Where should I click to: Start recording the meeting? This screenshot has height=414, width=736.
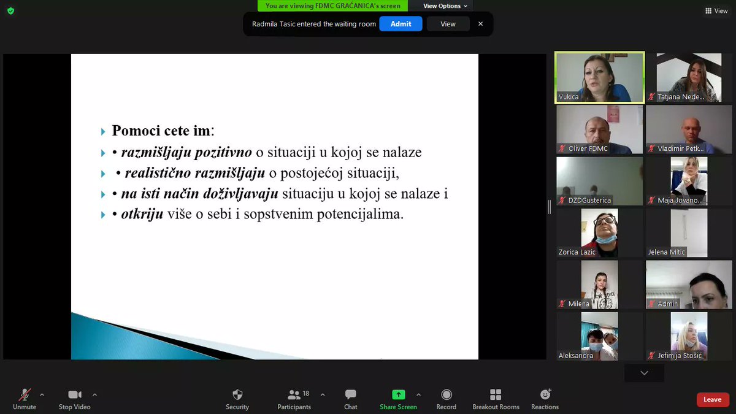(447, 399)
